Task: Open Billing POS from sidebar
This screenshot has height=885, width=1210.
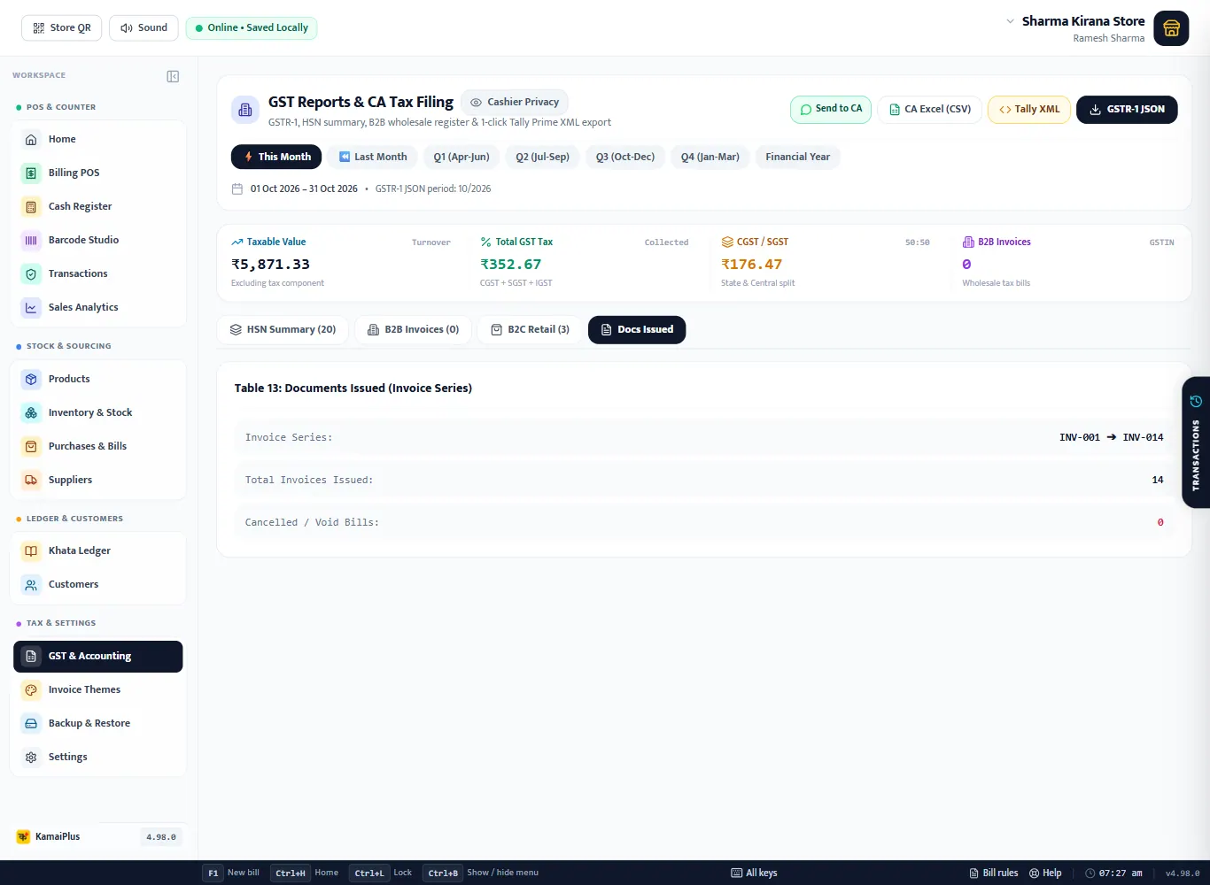Action: [98, 173]
